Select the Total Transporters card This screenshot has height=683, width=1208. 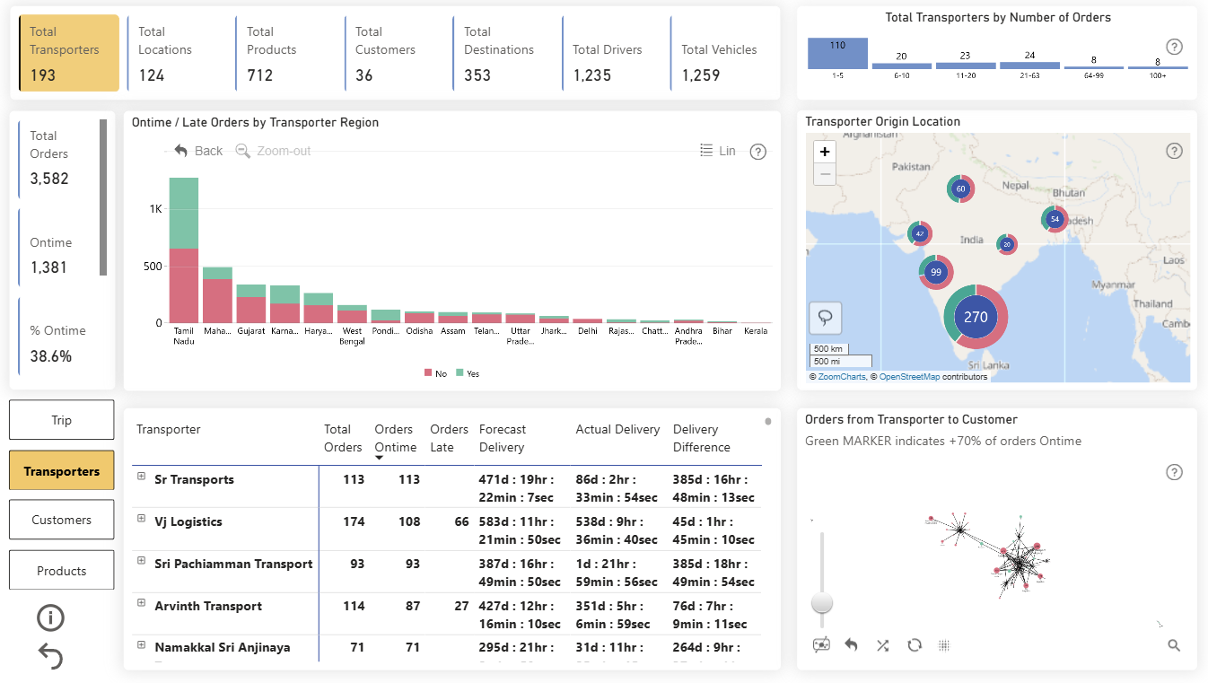[x=69, y=53]
